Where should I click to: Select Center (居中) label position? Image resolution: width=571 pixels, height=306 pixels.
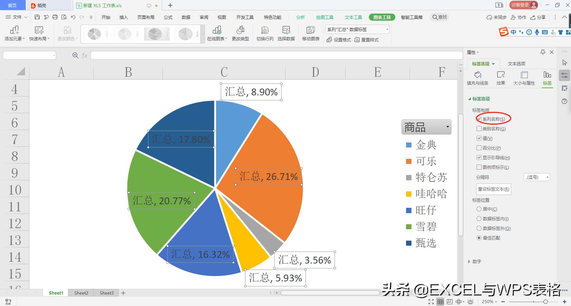point(479,209)
